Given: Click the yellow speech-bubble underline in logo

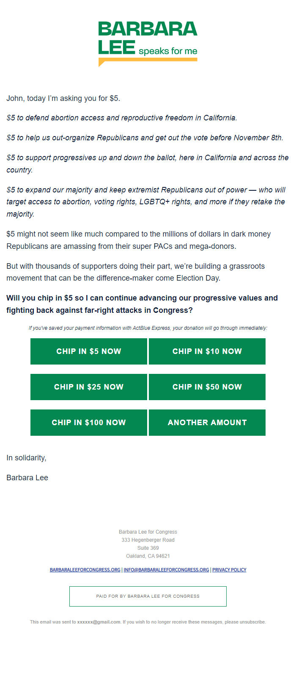Looking at the screenshot, I should 148,61.
